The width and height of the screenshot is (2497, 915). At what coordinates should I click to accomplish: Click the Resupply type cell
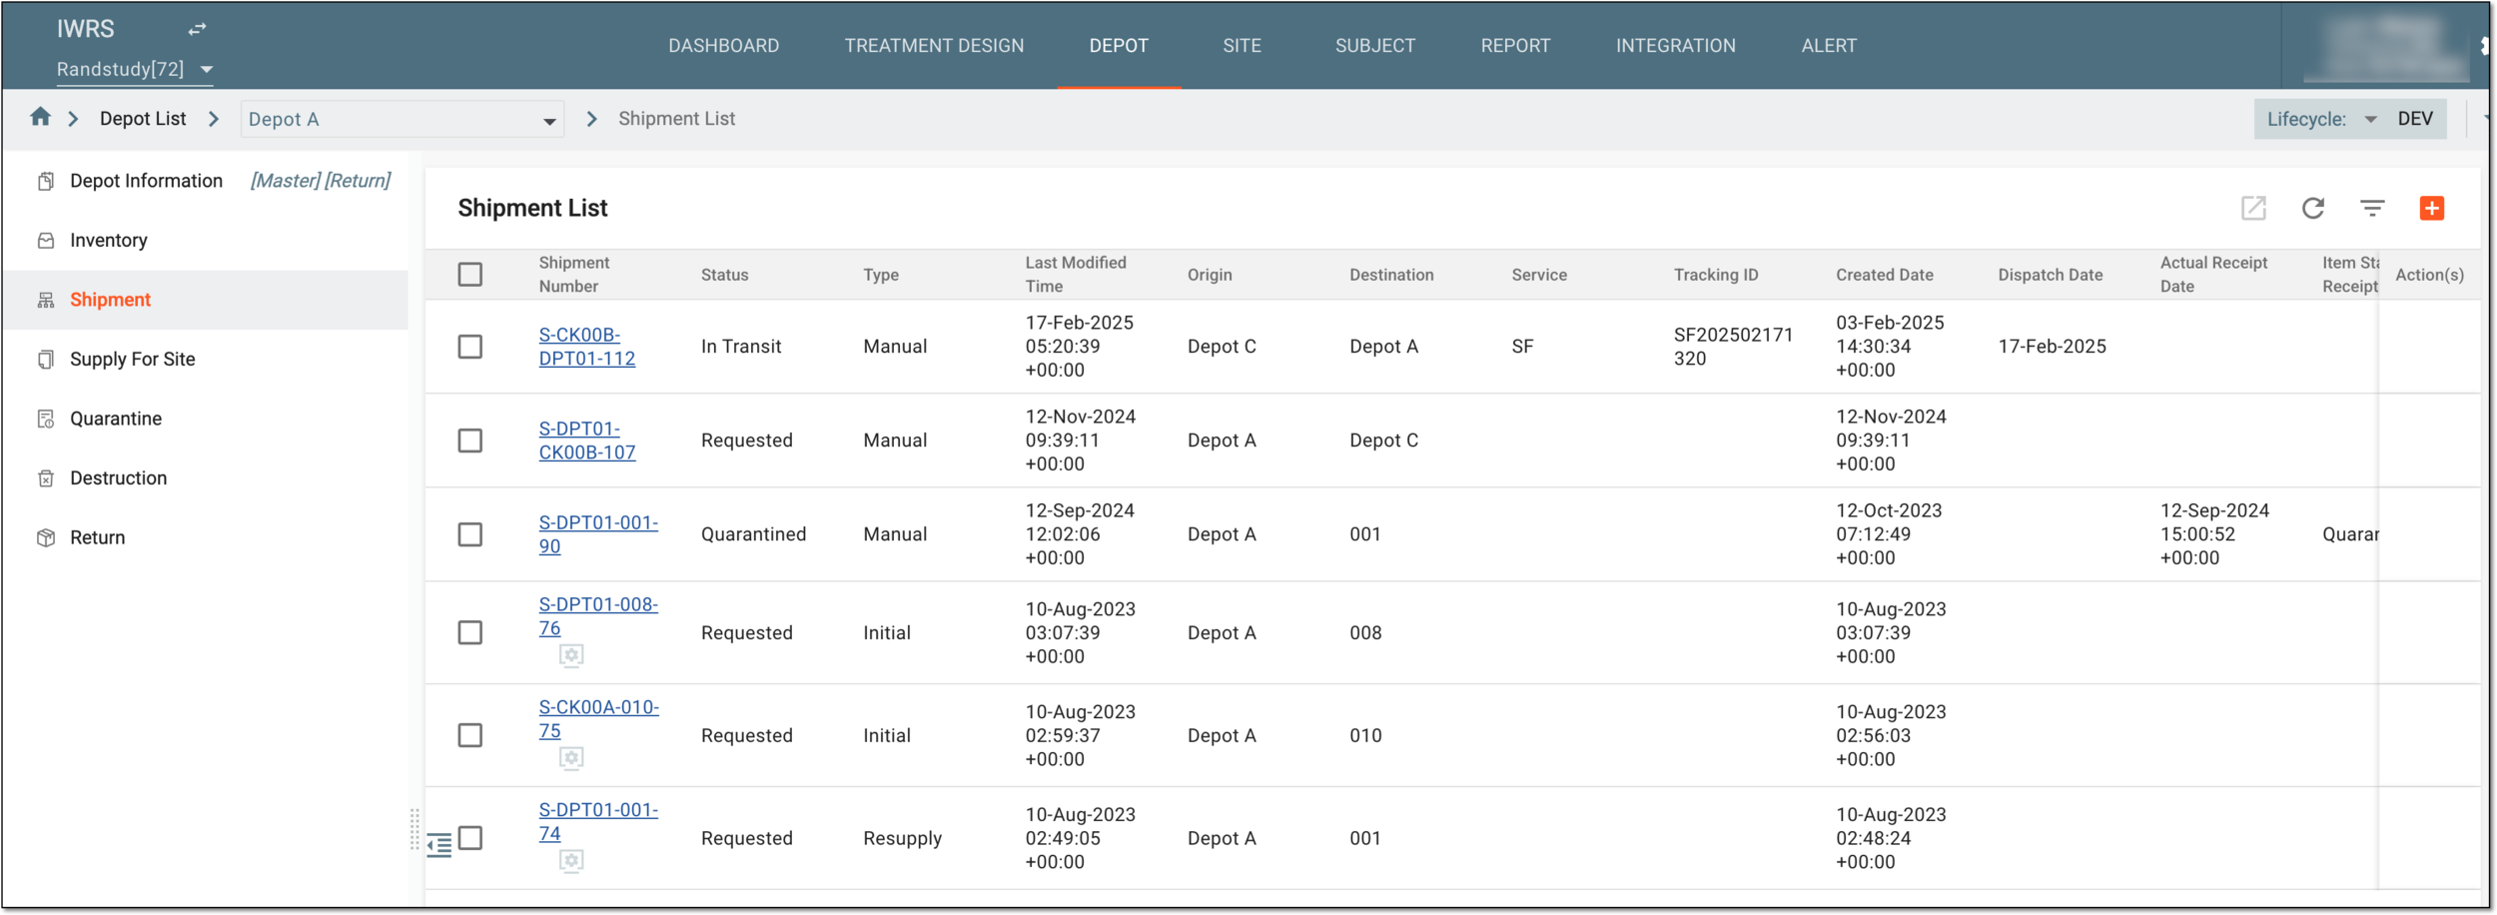pos(902,838)
